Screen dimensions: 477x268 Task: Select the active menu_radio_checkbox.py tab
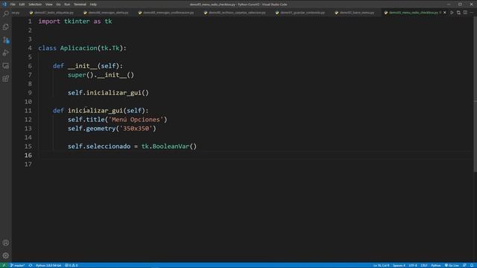click(413, 13)
